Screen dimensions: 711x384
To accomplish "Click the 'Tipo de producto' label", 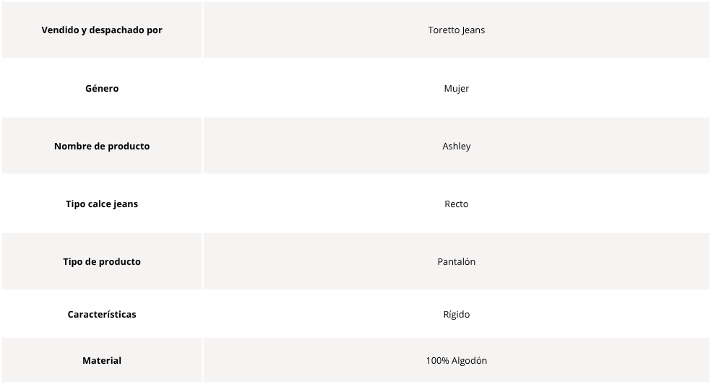I will point(102,262).
